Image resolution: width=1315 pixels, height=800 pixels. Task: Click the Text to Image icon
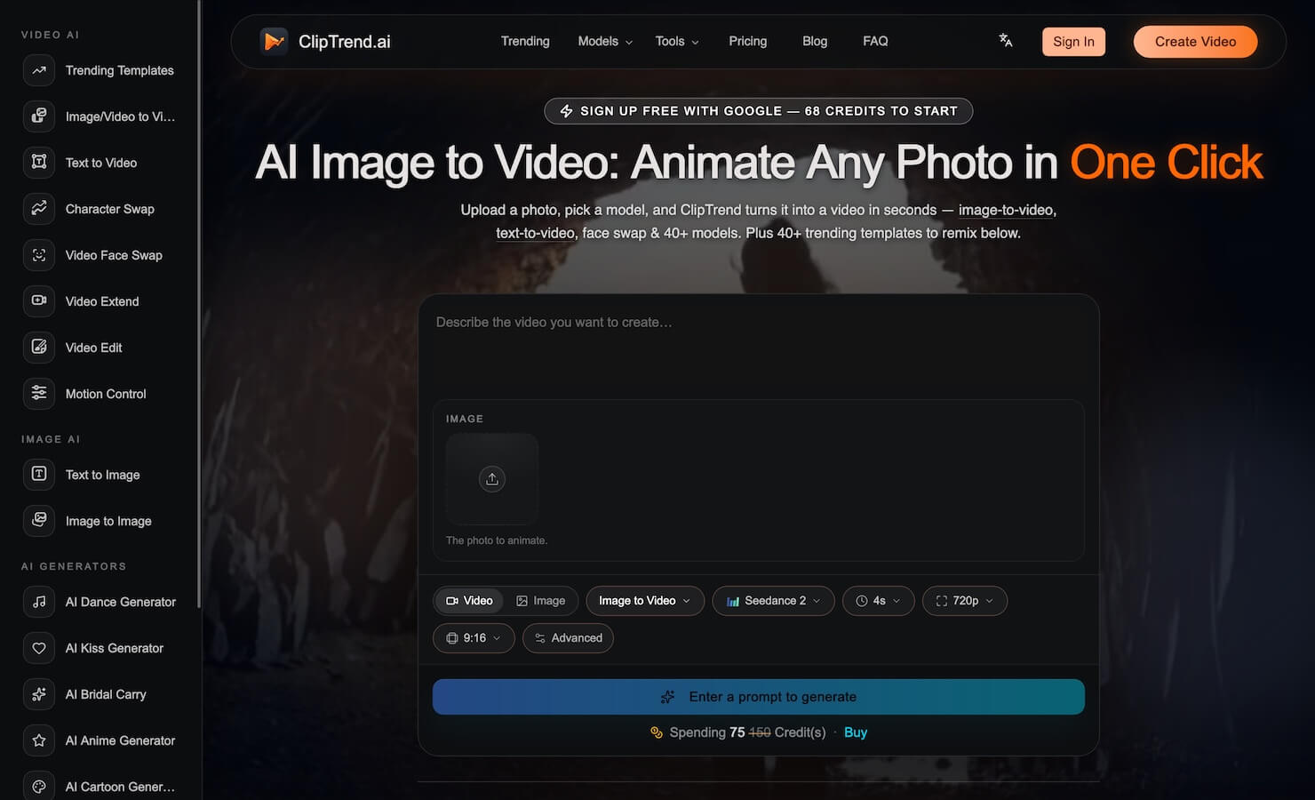[39, 475]
